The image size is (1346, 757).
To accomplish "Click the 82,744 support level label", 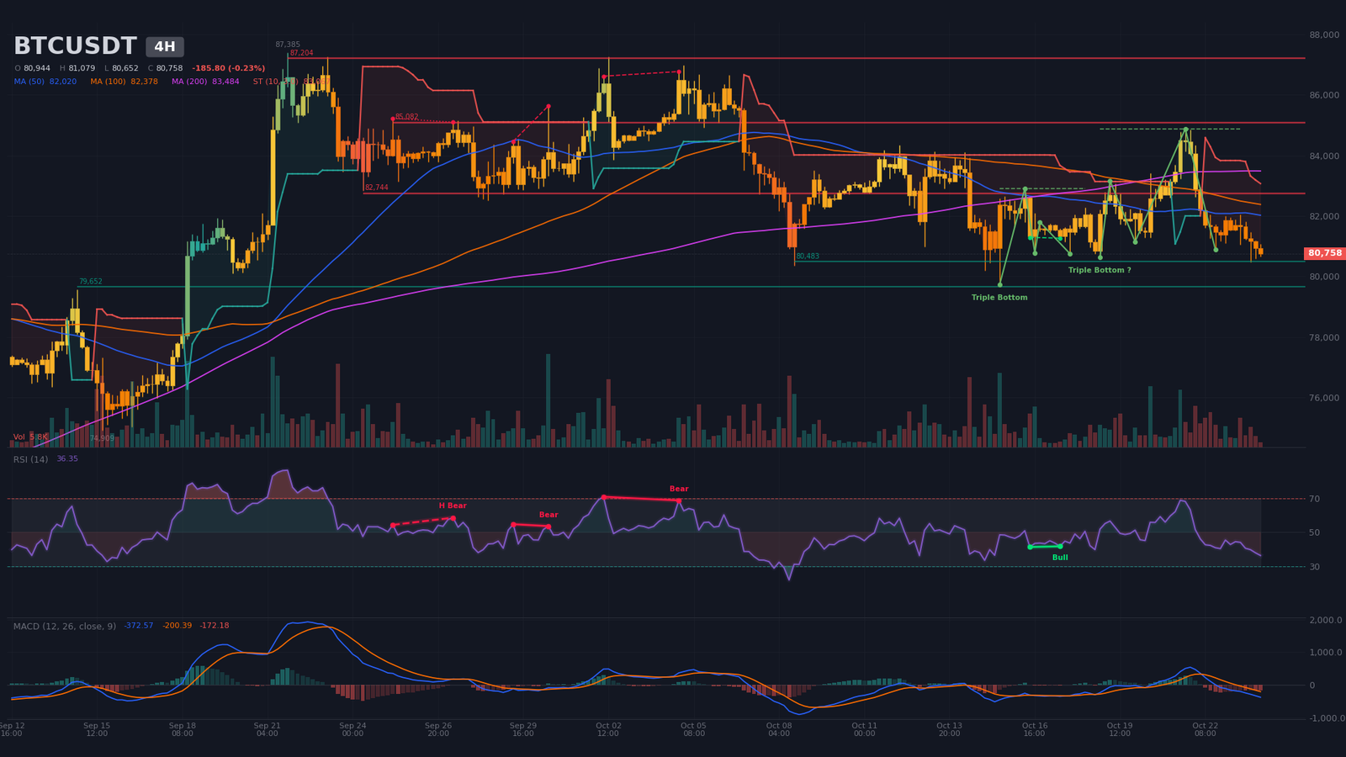I will [x=377, y=188].
